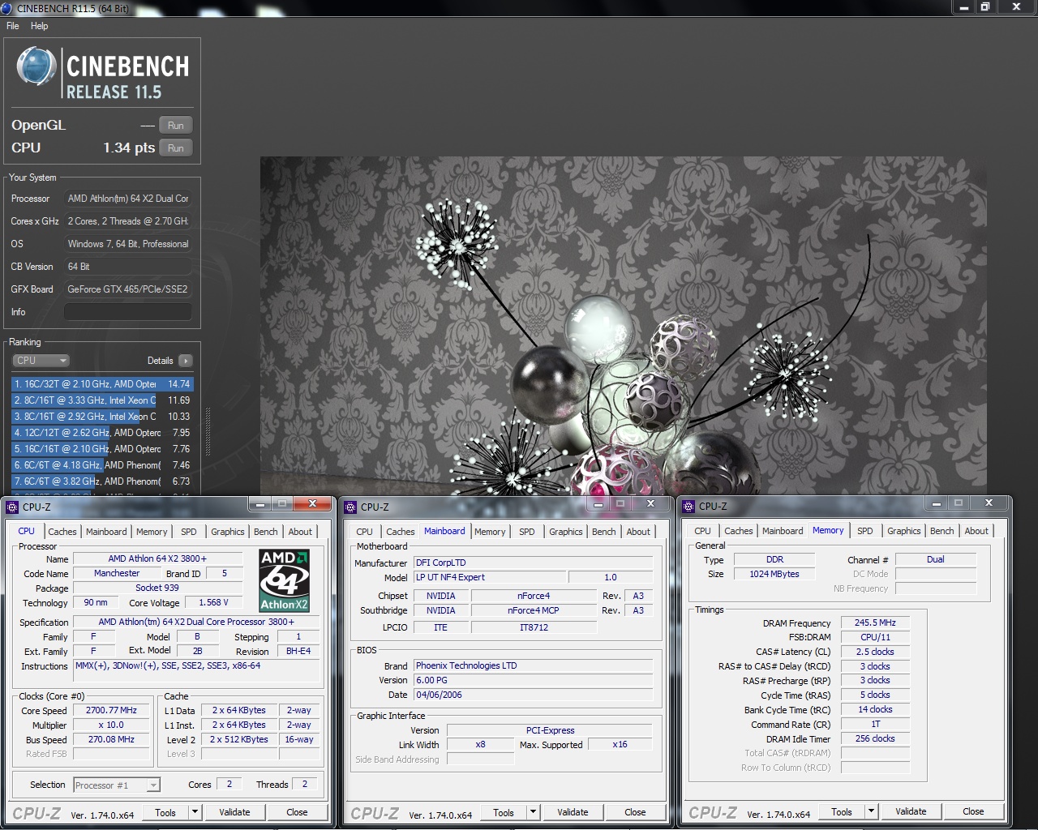Close the Cinebench window
This screenshot has width=1038, height=830.
(1016, 7)
